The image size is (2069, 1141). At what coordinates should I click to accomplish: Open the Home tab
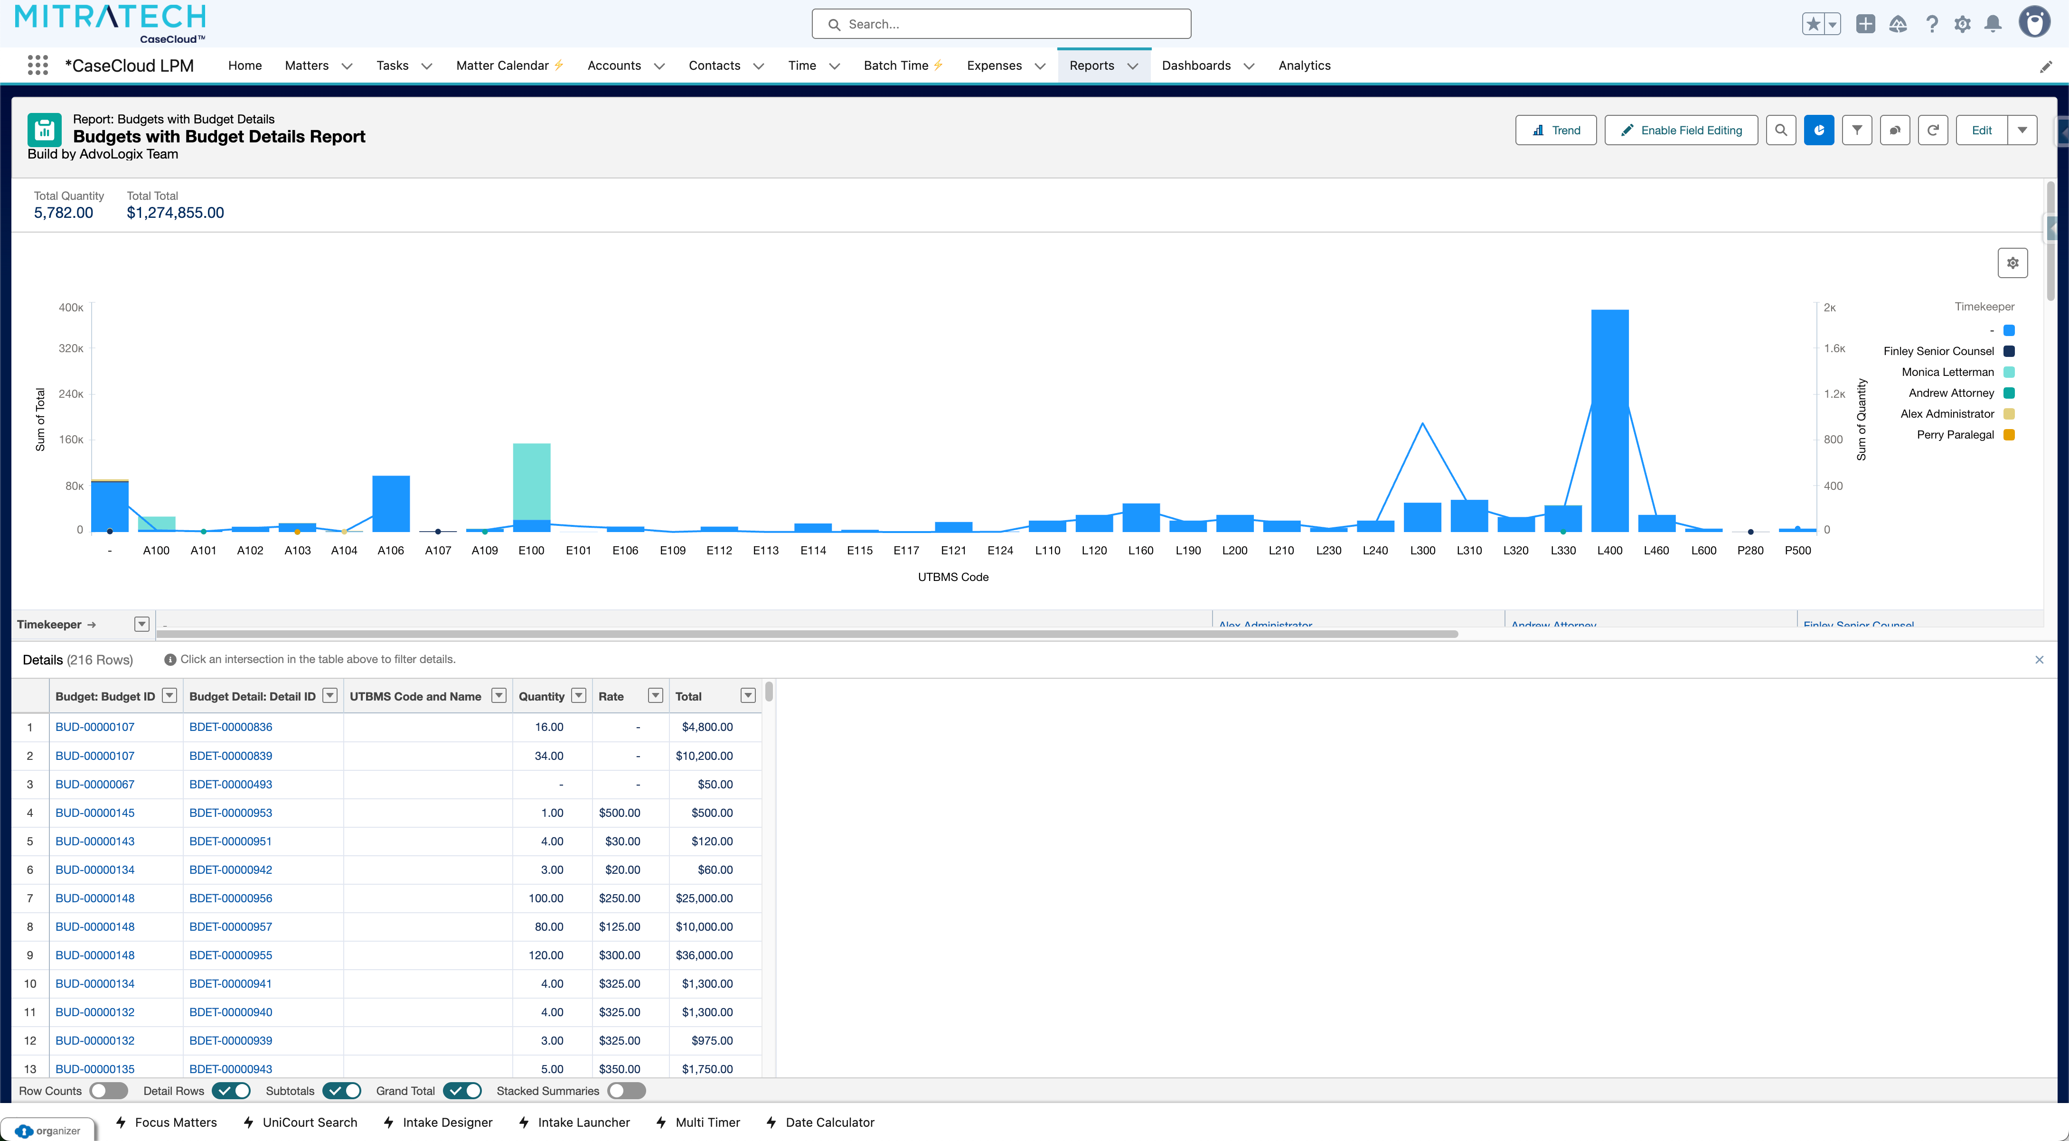tap(244, 65)
